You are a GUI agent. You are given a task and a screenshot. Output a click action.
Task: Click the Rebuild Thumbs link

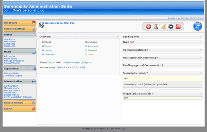12,63
